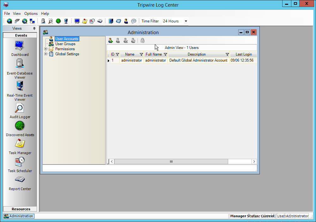Click the Administration tab at bottom

[x=19, y=216]
